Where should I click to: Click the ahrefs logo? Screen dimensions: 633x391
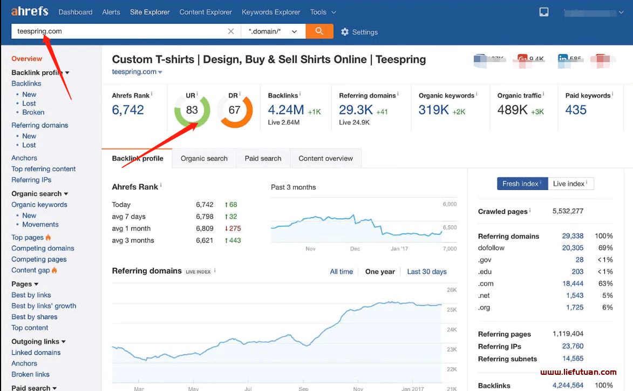[30, 11]
